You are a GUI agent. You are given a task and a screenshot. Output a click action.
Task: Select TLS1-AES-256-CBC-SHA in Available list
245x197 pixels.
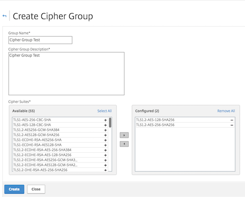click(x=32, y=120)
